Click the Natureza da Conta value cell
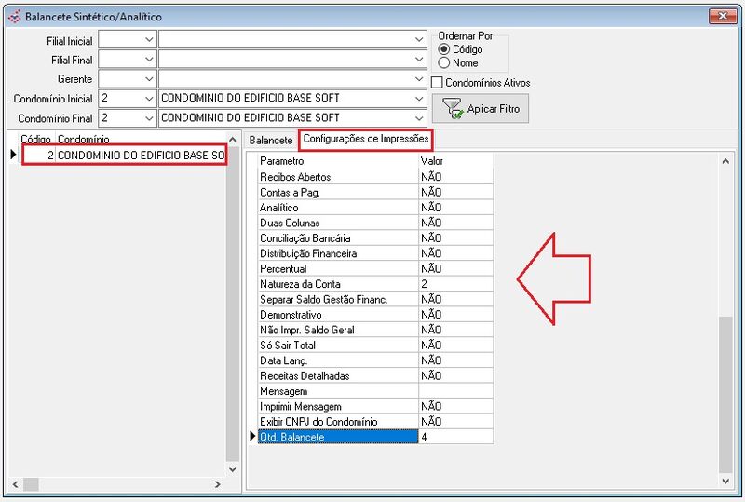745x502 pixels. (x=454, y=284)
